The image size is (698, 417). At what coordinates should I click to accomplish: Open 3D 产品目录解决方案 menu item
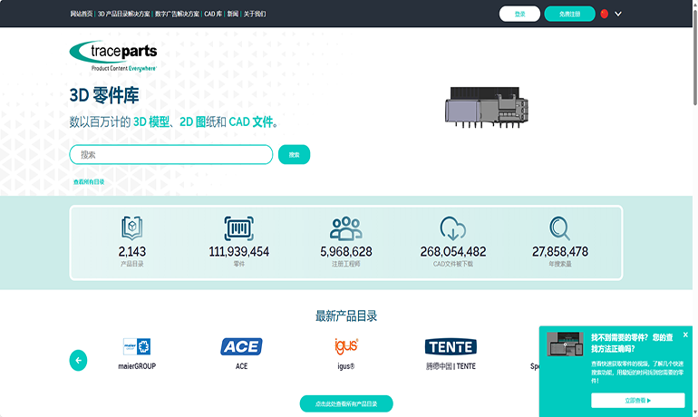click(x=124, y=14)
